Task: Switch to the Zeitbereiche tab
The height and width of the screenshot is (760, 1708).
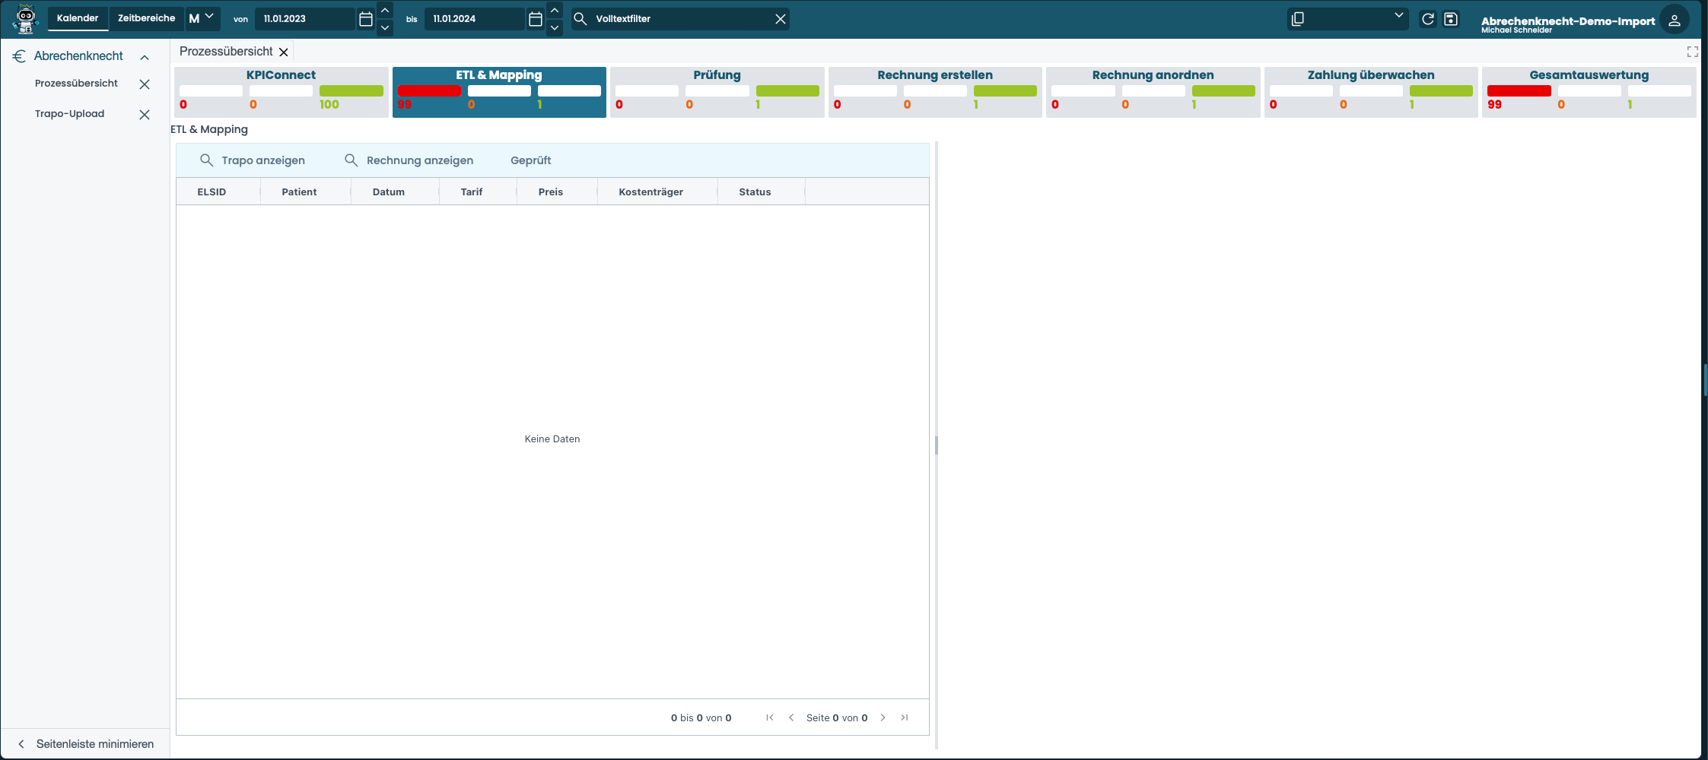Action: 146,18
